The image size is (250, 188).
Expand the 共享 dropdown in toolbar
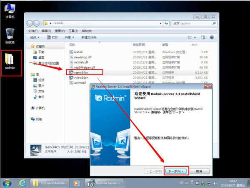70,37
